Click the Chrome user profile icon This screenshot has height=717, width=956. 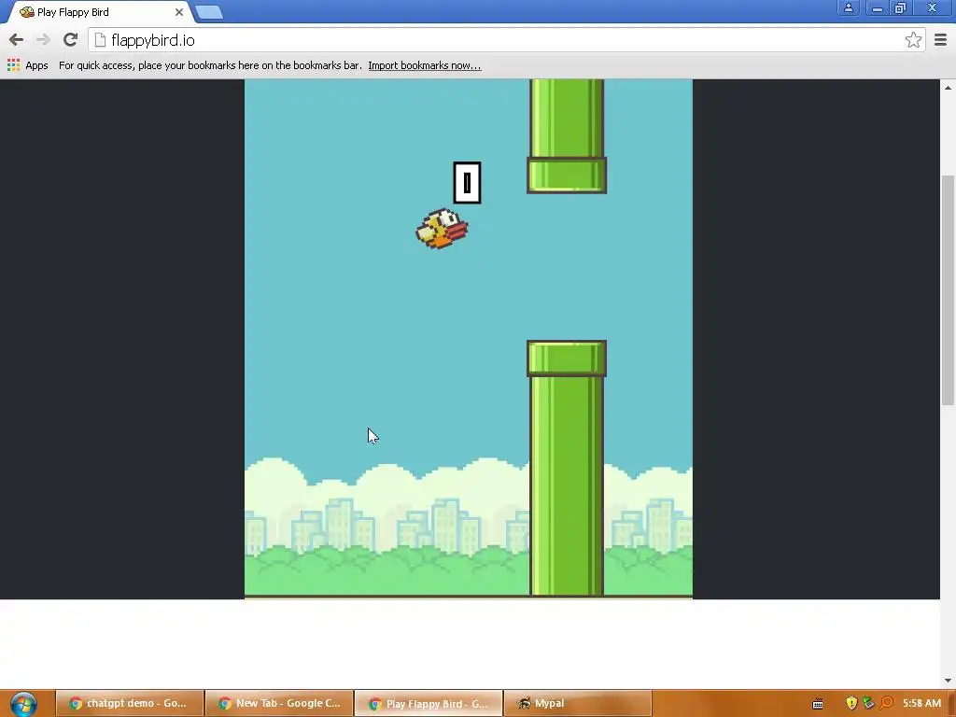tap(848, 7)
